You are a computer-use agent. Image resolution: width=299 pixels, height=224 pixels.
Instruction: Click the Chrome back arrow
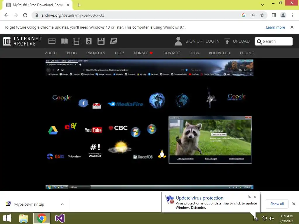point(6,15)
